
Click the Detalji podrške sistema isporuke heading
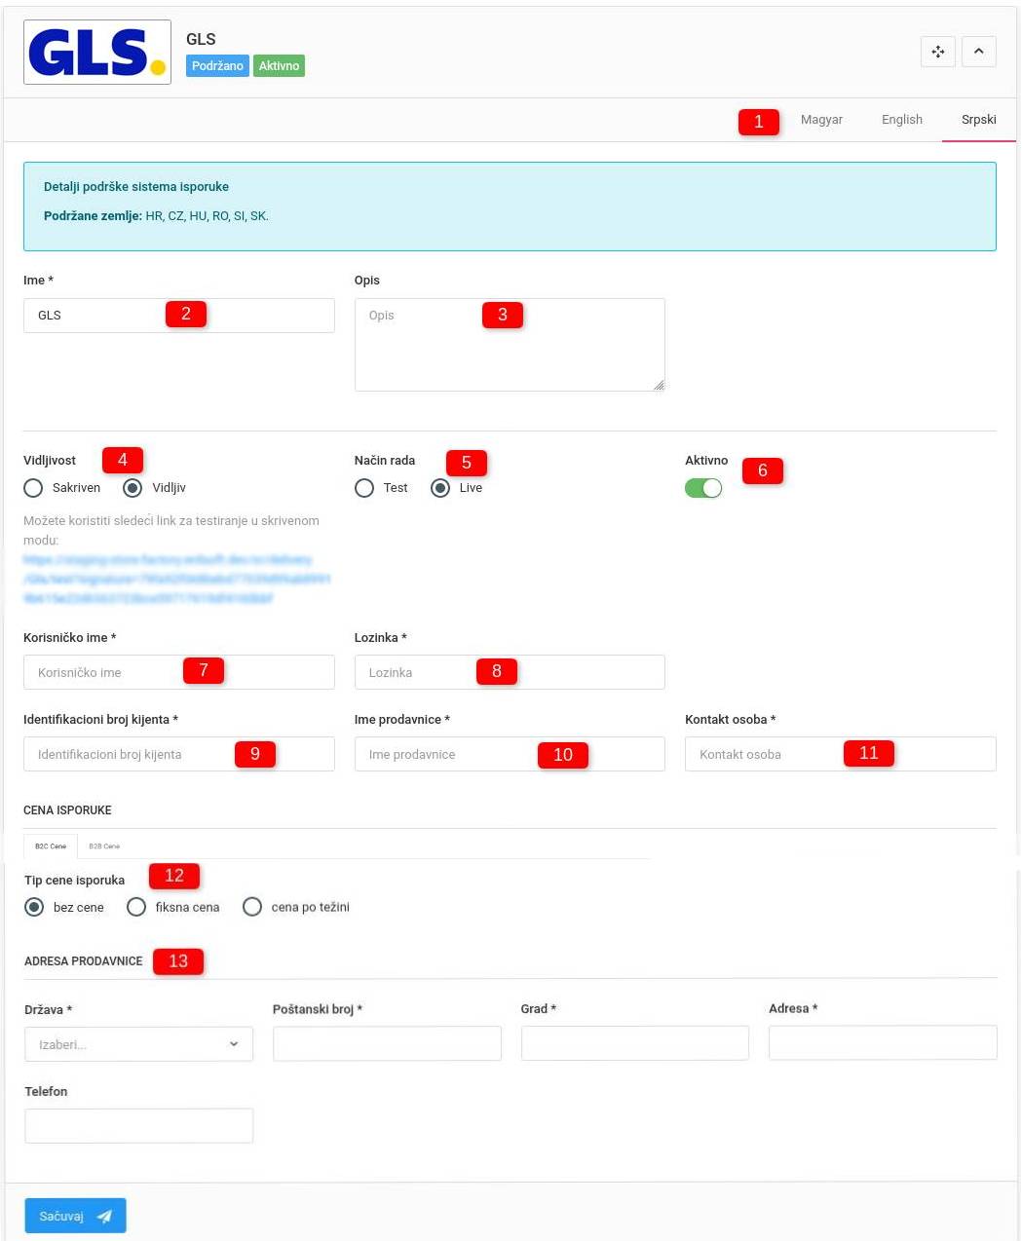136,186
